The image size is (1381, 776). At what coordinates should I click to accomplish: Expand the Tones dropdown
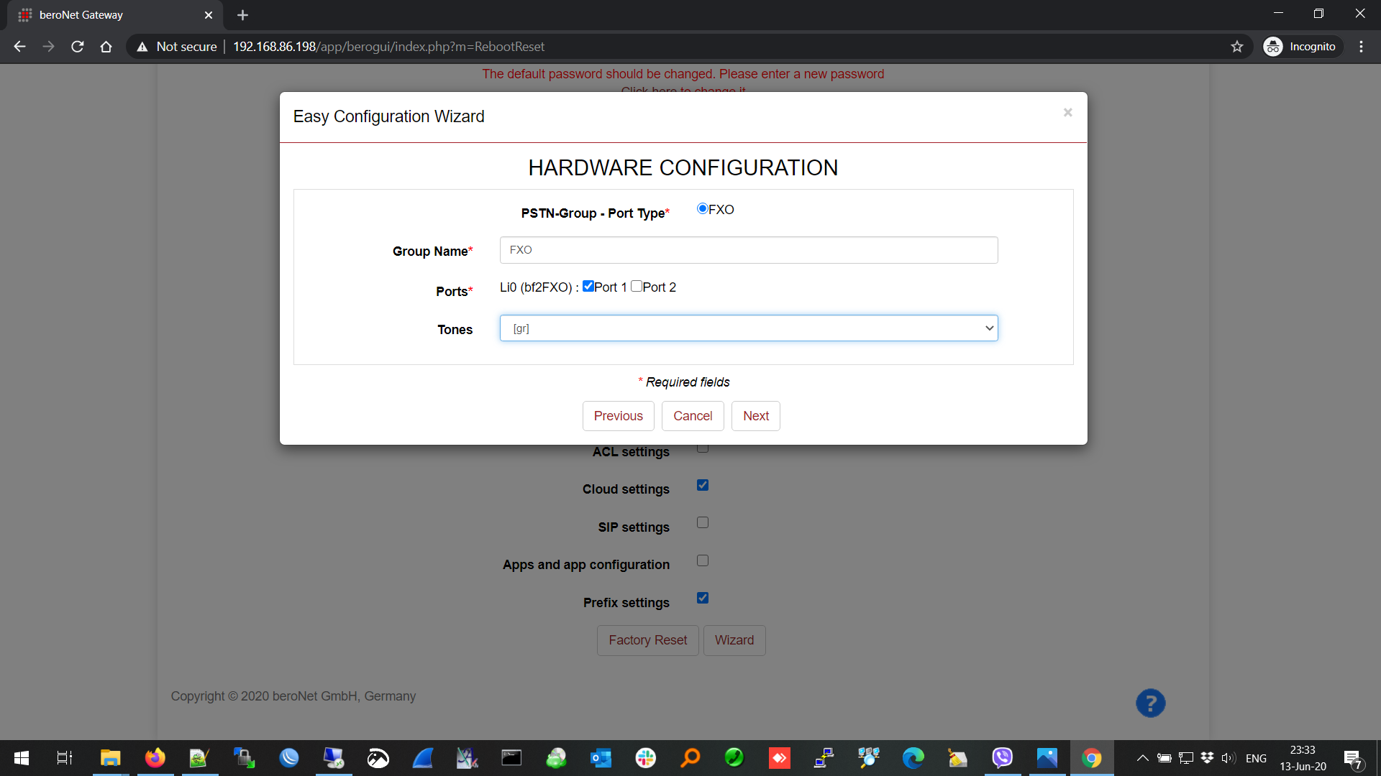pos(748,328)
